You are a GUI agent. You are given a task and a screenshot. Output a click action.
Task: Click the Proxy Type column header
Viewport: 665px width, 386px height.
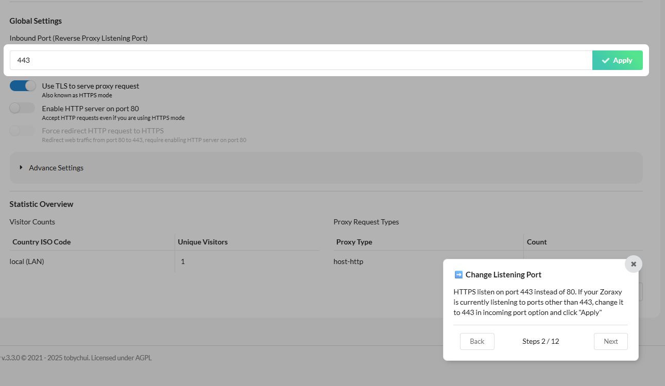coord(354,242)
